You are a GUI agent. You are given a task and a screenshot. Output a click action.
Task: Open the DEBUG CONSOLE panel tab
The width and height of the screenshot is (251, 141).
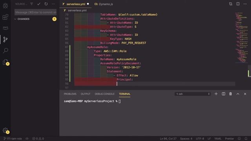(x=105, y=94)
